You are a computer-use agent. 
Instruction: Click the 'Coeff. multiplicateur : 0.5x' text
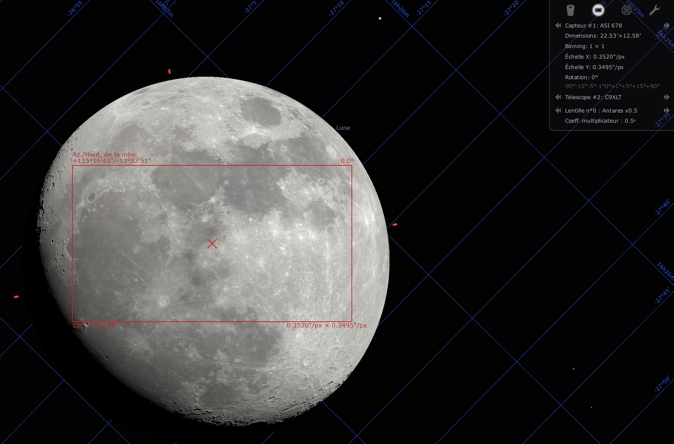[x=600, y=121]
